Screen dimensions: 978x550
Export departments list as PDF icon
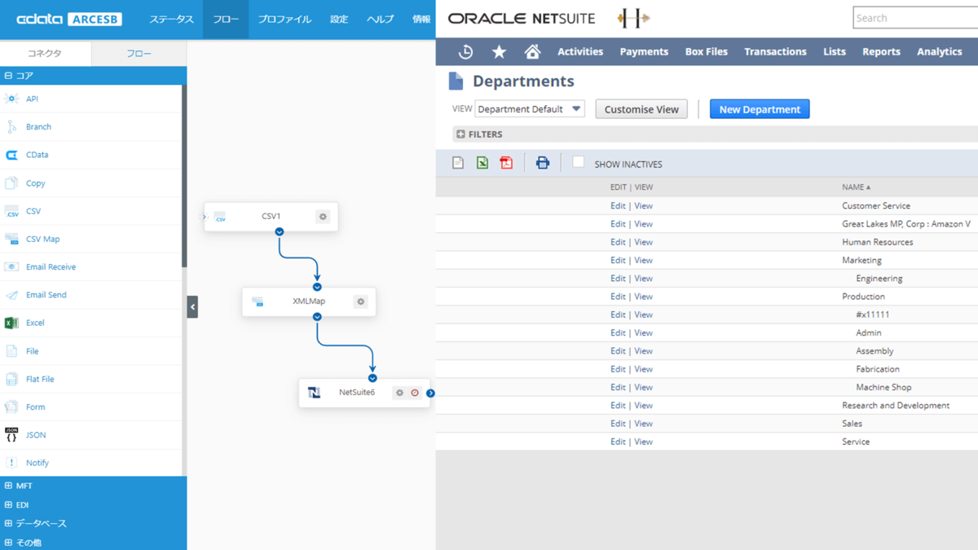point(506,163)
